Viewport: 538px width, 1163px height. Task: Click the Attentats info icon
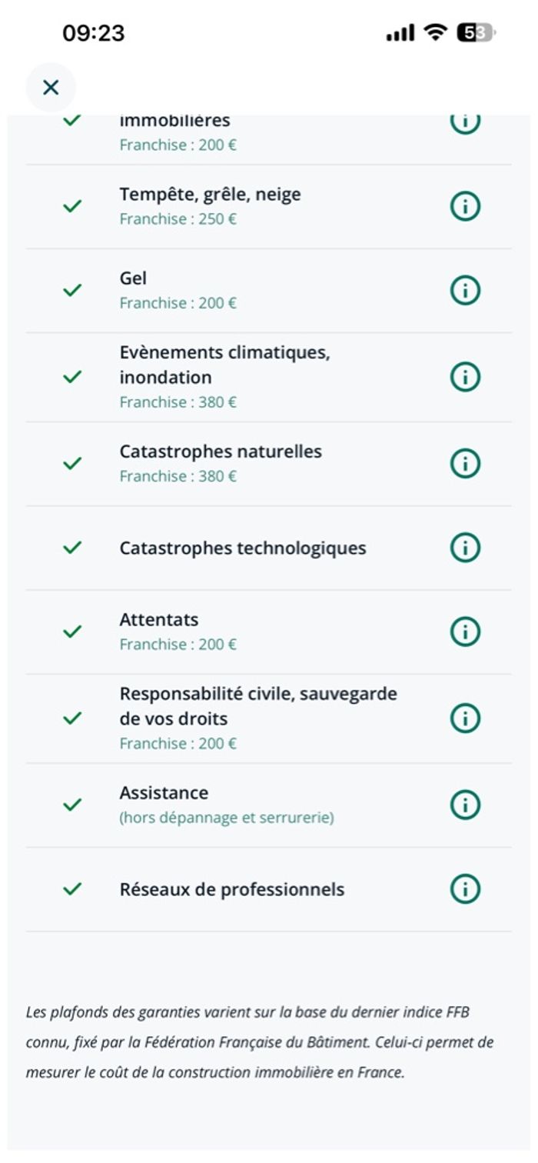pos(465,631)
